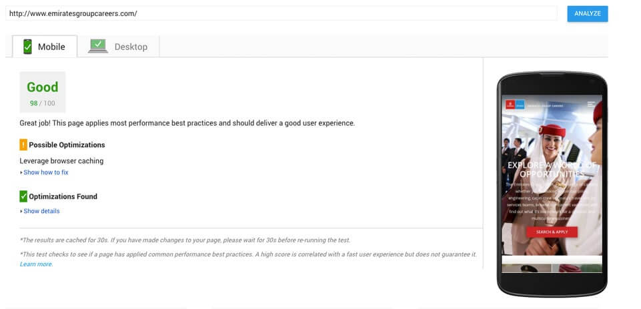Click the 98 / 100 score text
This screenshot has width=641, height=309.
click(x=43, y=103)
